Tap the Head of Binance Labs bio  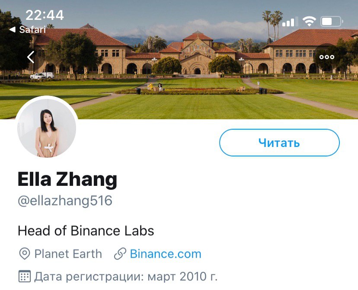(x=86, y=231)
